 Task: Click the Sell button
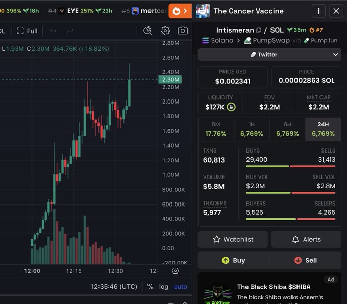pos(306,260)
